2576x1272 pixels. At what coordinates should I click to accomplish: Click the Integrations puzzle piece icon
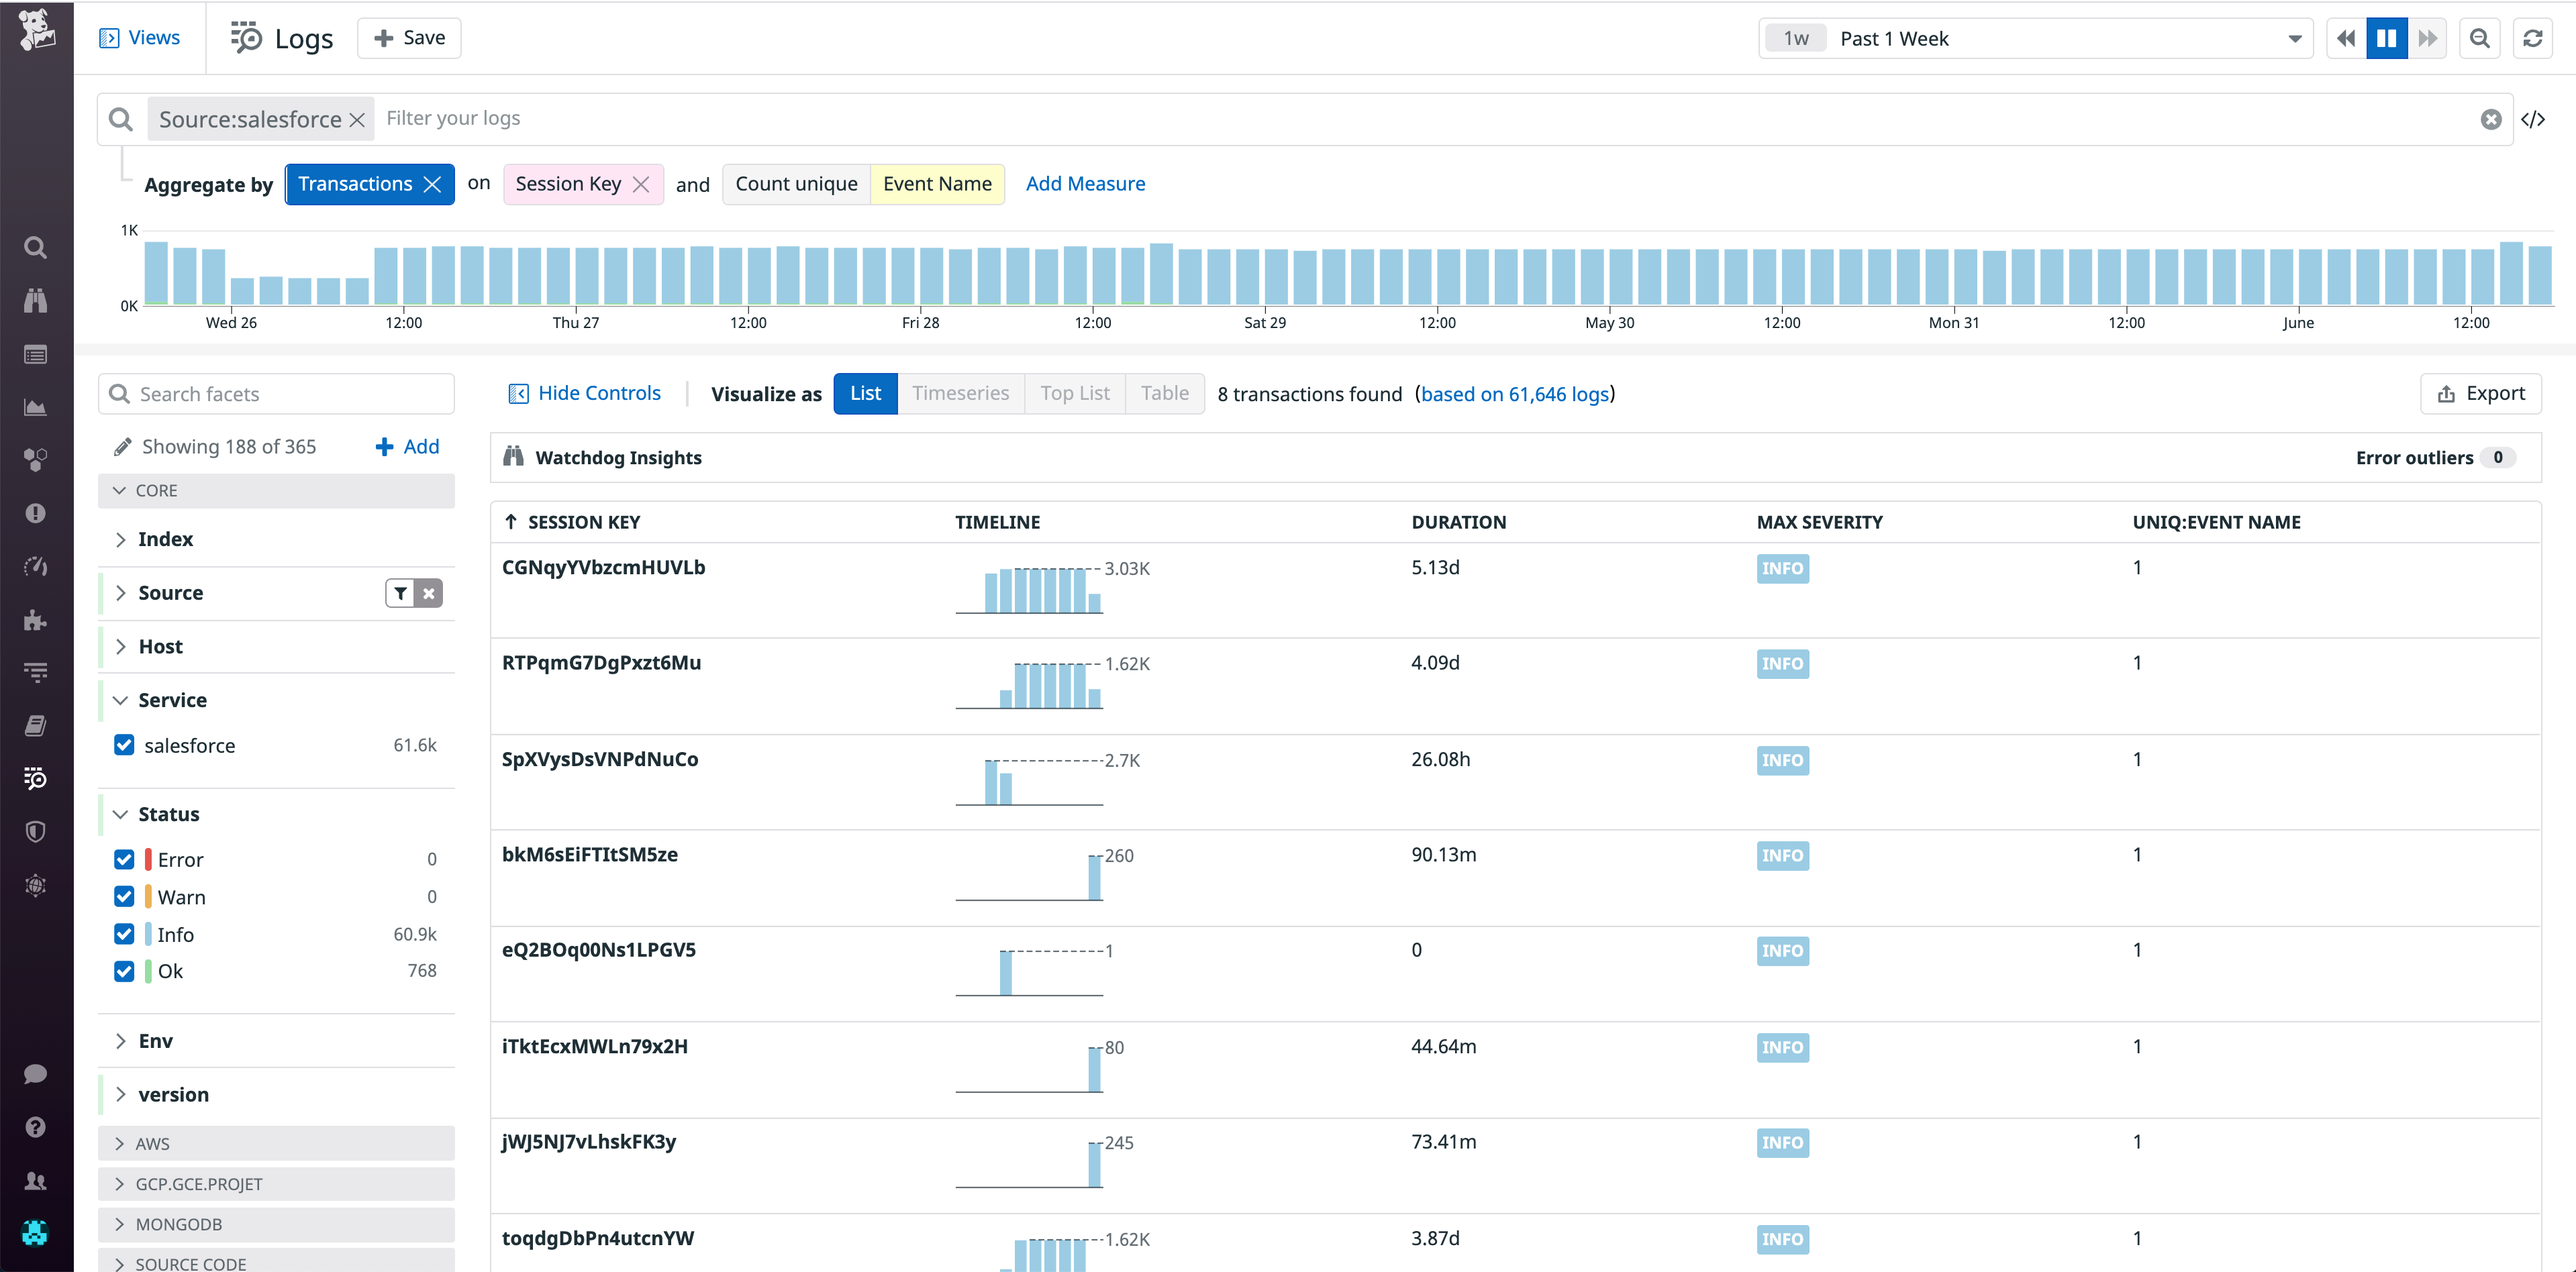[36, 619]
